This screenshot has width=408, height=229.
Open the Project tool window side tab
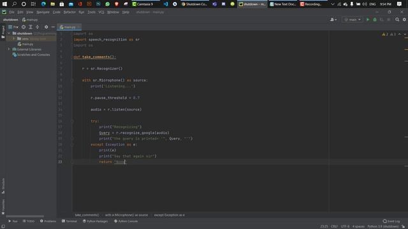coord(3,32)
